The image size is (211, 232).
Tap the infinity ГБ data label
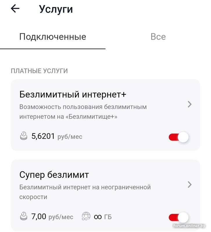(103, 217)
